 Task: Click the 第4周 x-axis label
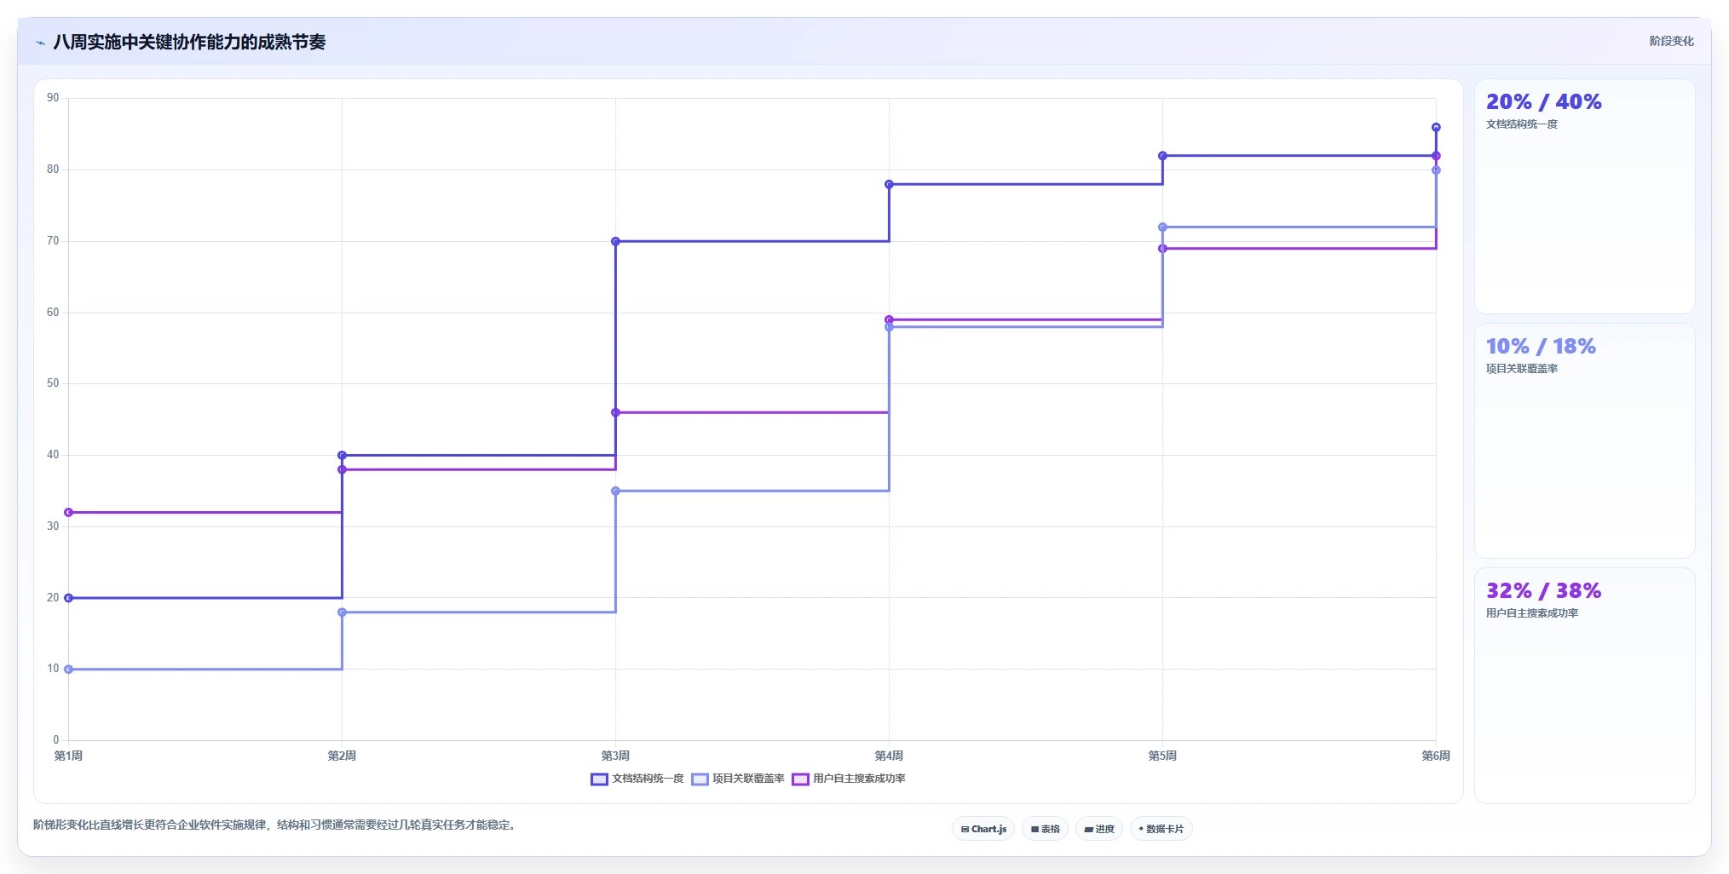pos(889,756)
